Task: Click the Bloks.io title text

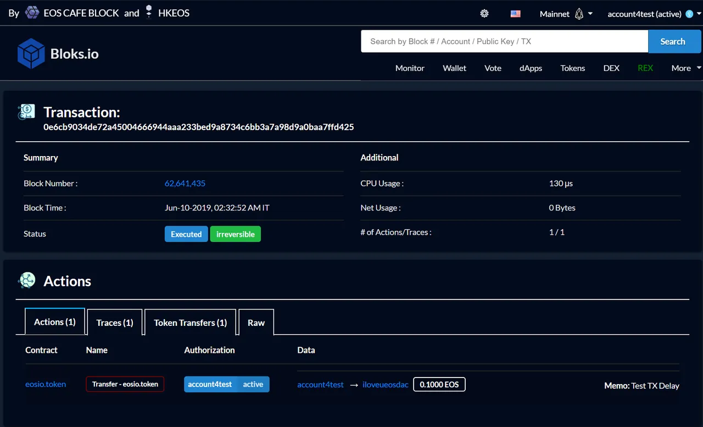Action: 75,54
